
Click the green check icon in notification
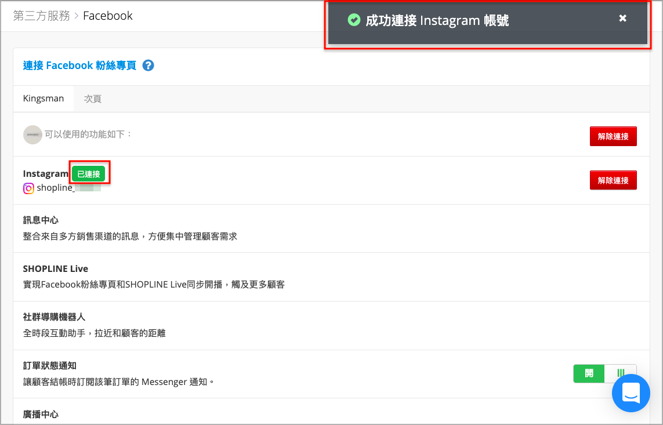(354, 20)
